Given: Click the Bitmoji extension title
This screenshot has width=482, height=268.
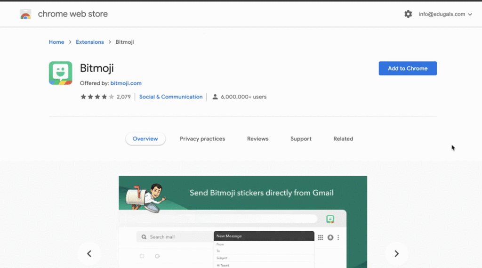Looking at the screenshot, I should pos(97,68).
